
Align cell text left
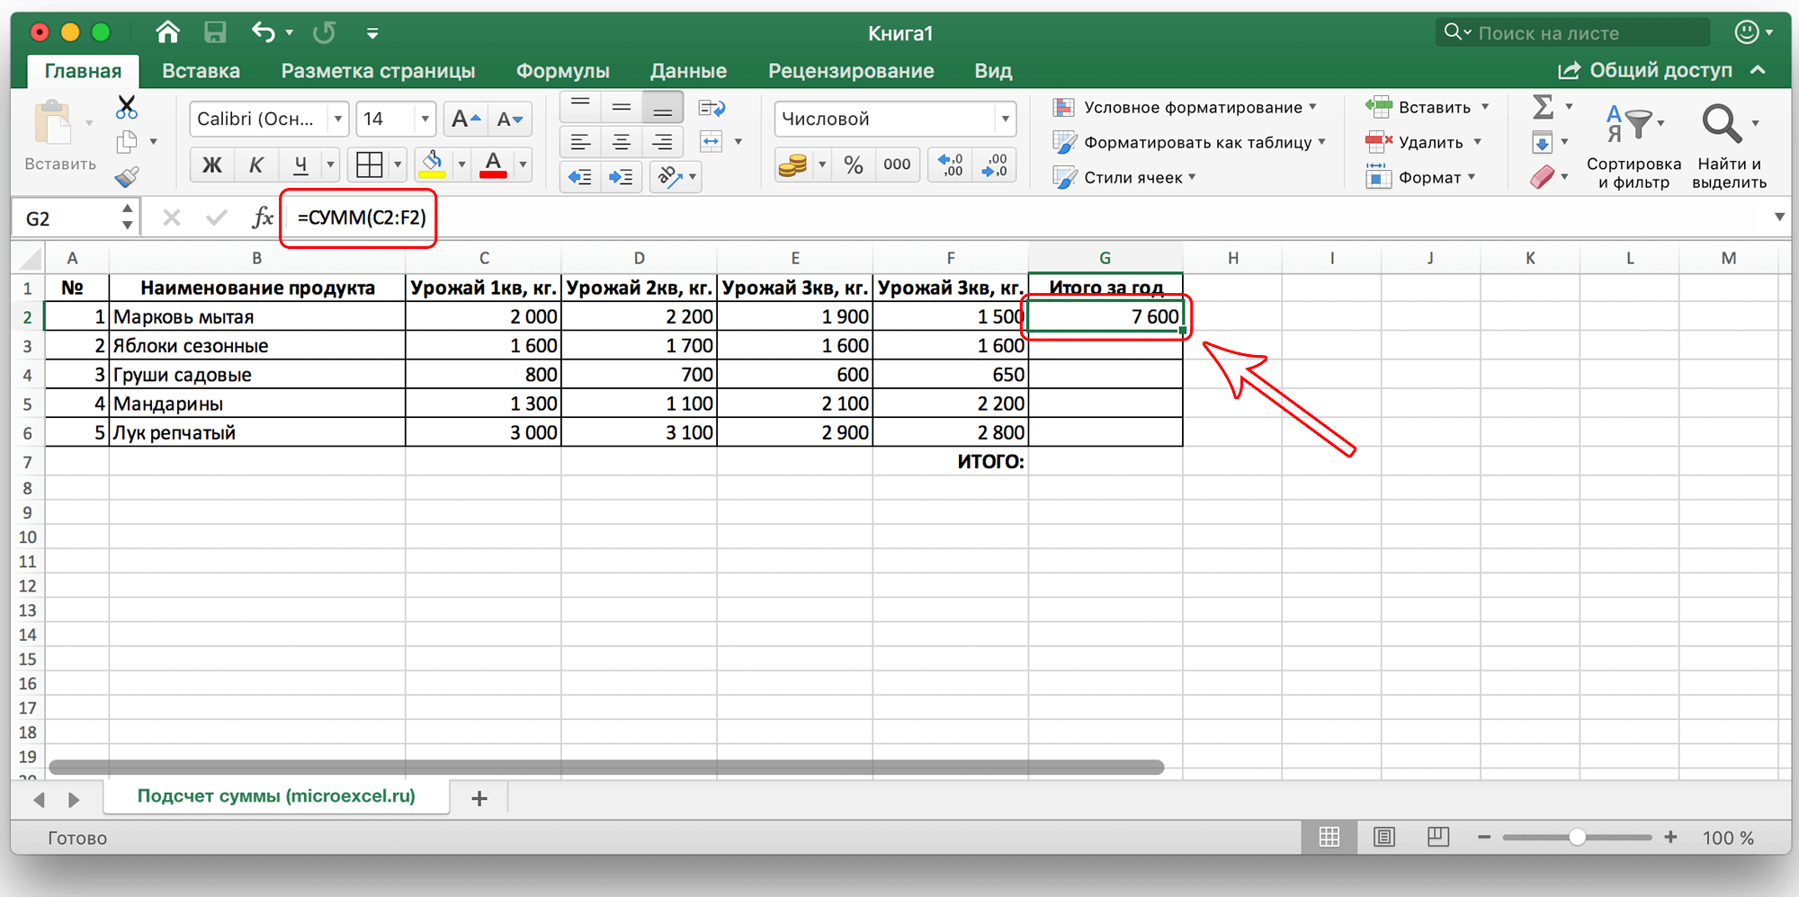tap(580, 142)
